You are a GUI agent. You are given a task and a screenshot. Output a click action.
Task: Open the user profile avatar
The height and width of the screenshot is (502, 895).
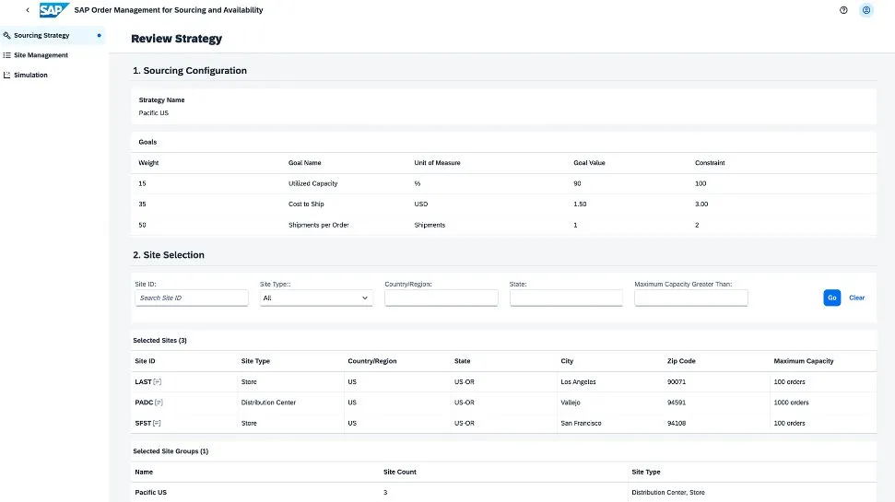[x=866, y=10]
